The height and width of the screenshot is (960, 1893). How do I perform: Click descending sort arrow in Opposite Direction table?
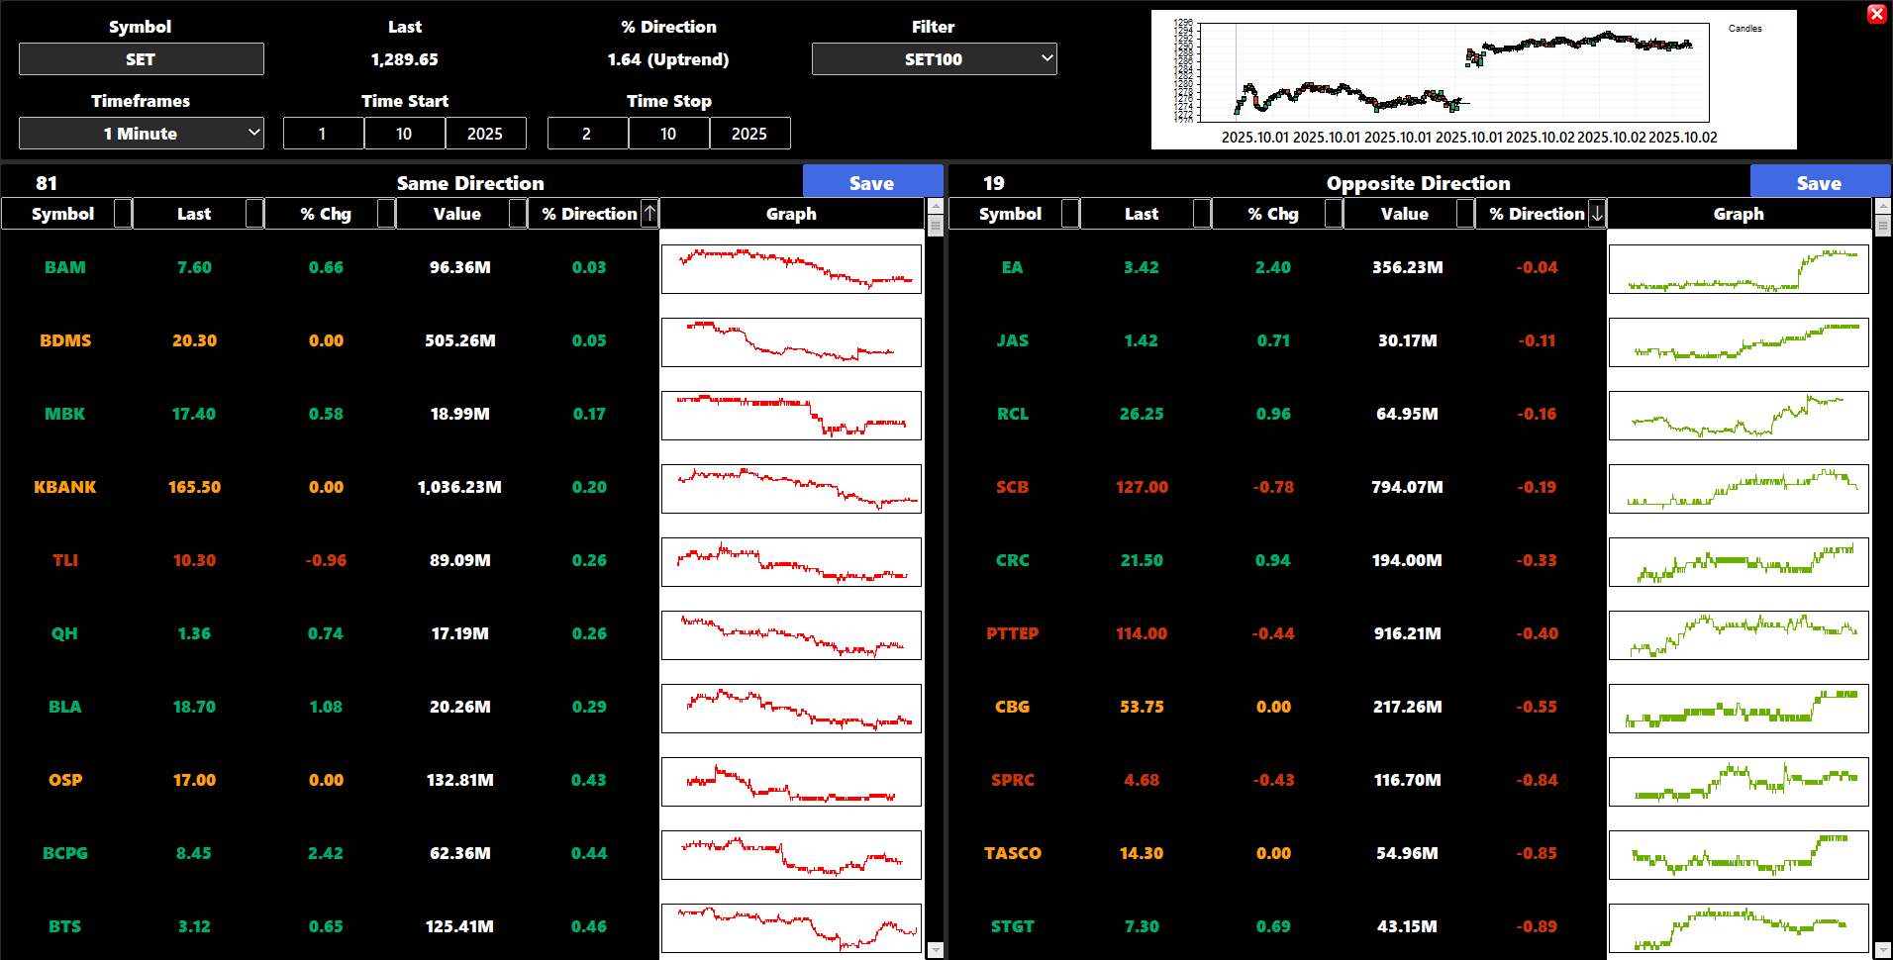pos(1597,214)
